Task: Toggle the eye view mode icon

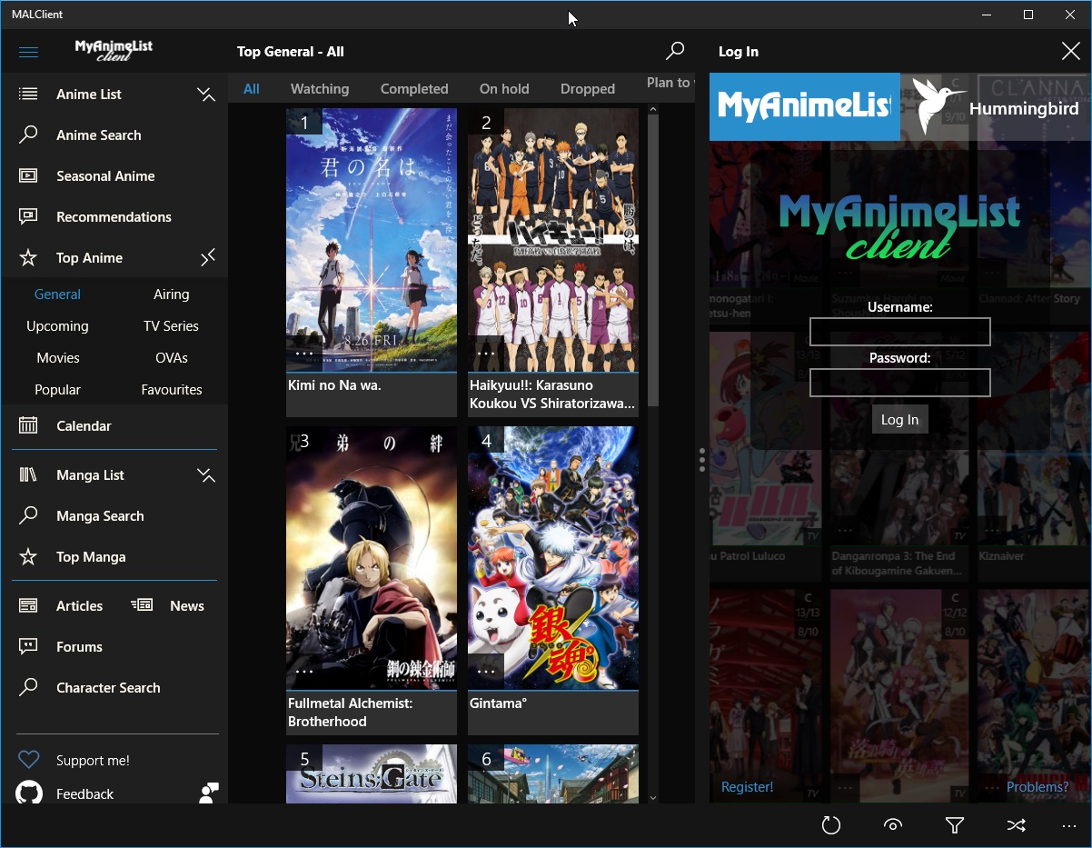Action: (x=892, y=825)
